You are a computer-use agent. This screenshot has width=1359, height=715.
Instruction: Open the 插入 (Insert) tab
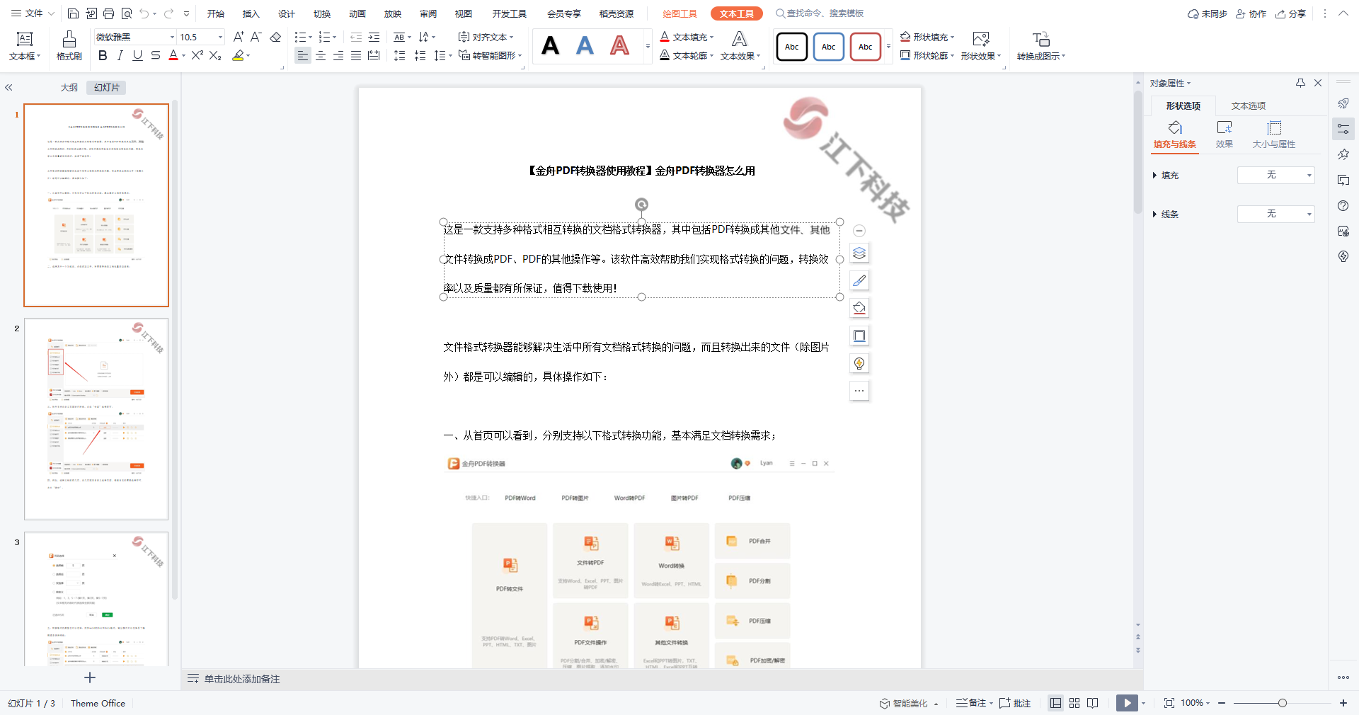pyautogui.click(x=251, y=13)
